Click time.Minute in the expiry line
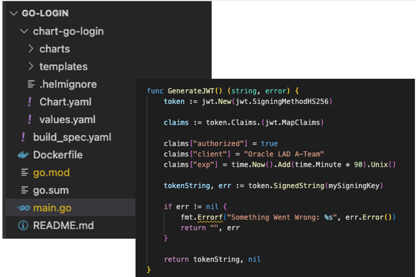The width and height of the screenshot is (416, 277). [x=318, y=164]
